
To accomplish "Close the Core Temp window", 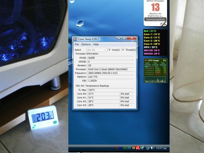I will coord(132,38).
